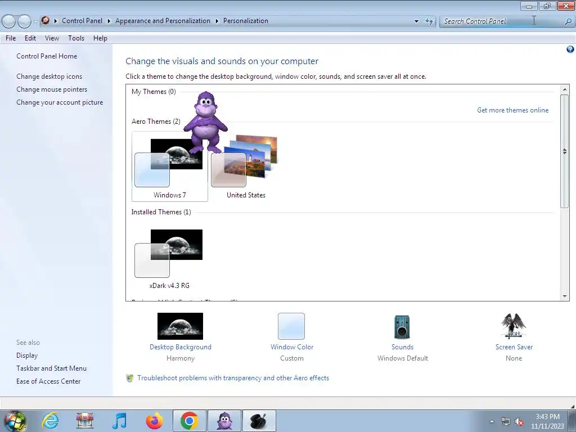
Task: Open Change your account picture link
Action: [60, 102]
